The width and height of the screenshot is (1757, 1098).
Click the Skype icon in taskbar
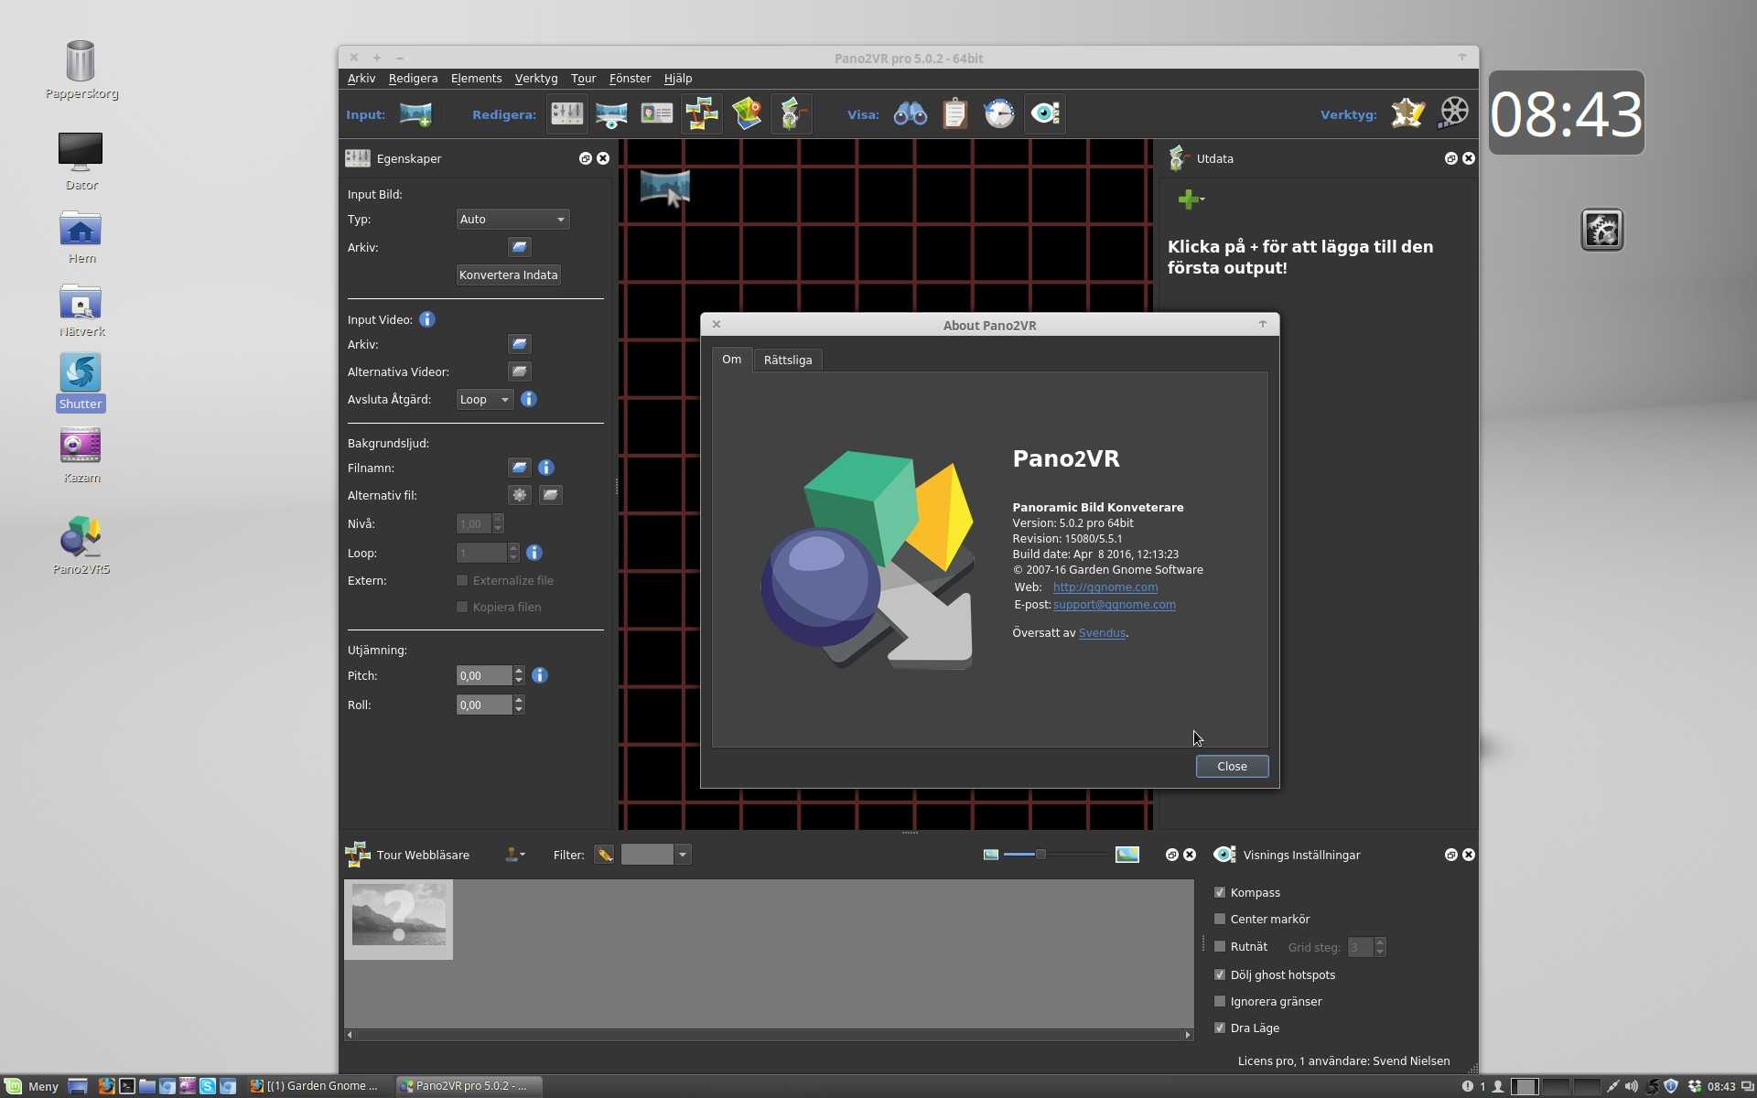click(x=208, y=1086)
